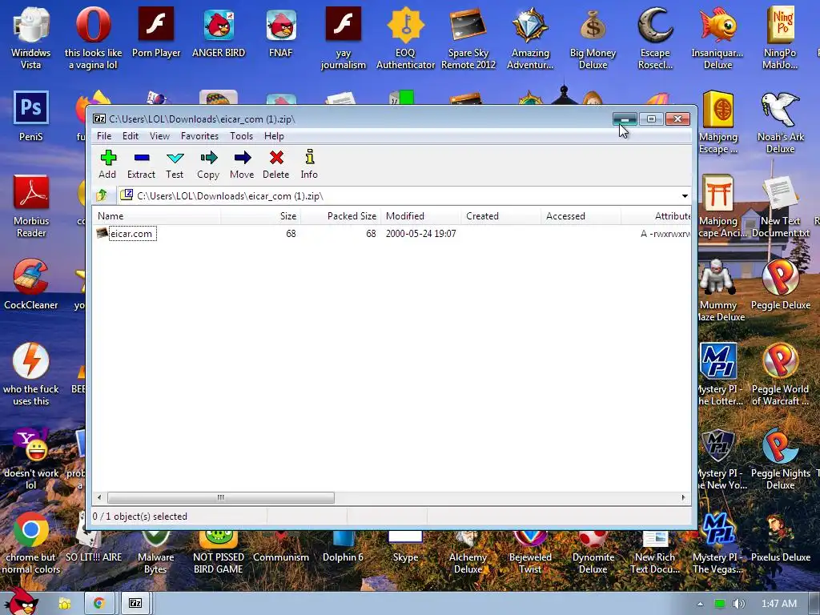Select the Peggle Deluxe desktop icon

click(x=780, y=284)
